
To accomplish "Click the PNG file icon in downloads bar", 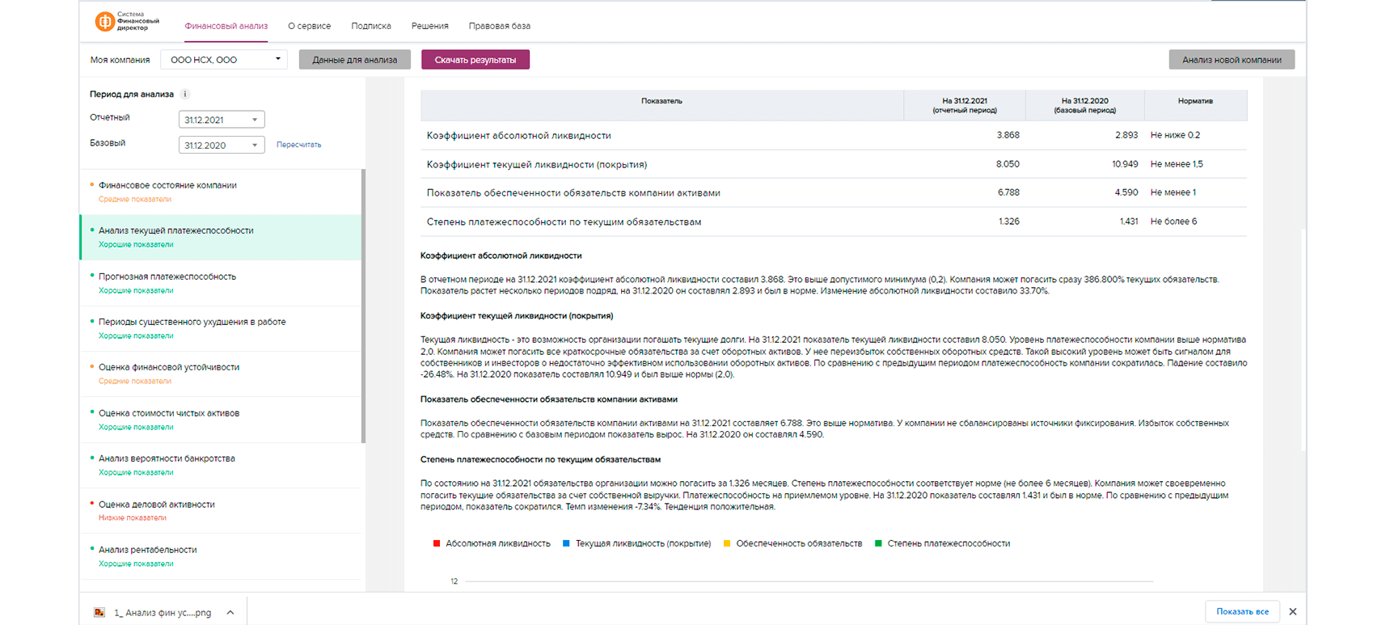I will tap(99, 612).
